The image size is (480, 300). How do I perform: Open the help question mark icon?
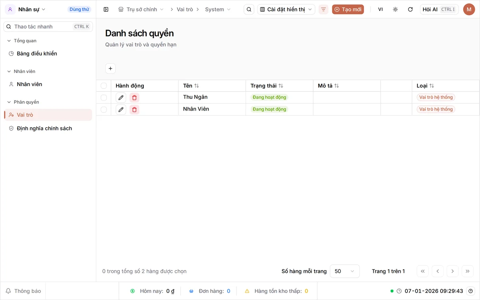(471, 291)
